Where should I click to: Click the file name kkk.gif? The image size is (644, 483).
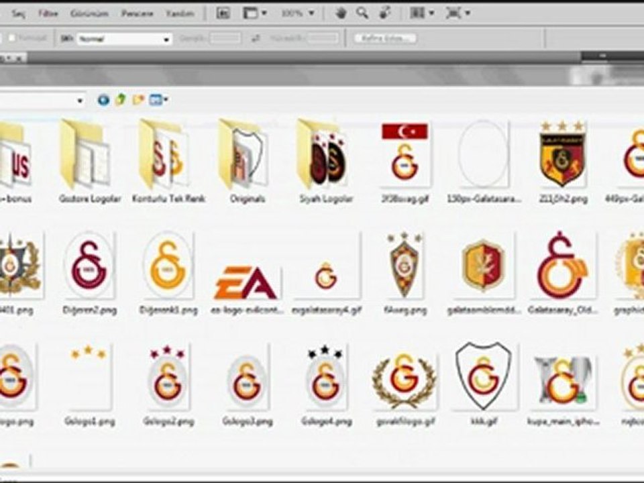[484, 421]
